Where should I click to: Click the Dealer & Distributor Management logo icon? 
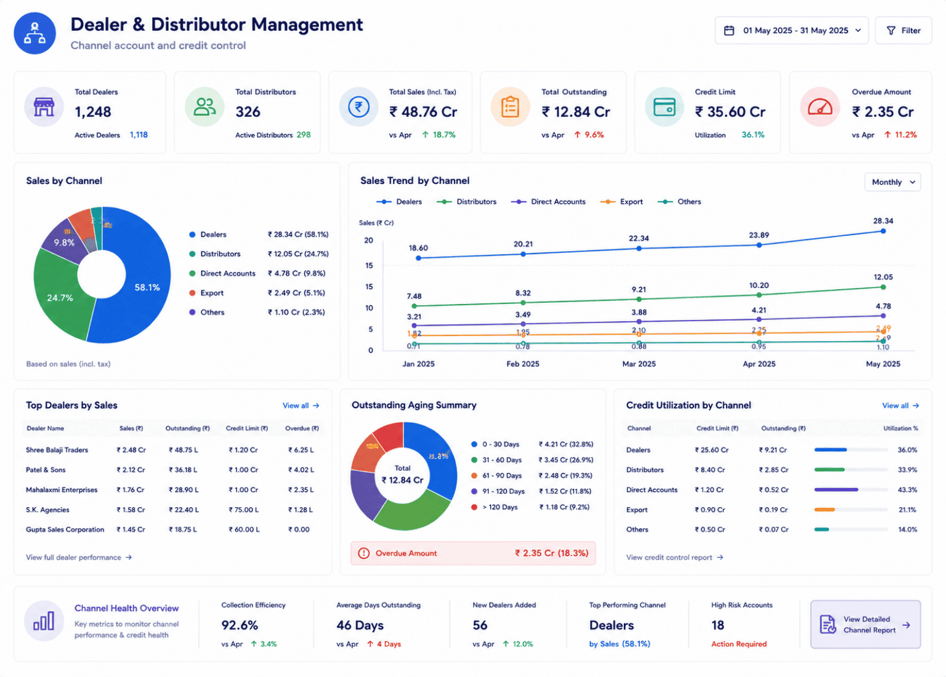click(x=34, y=33)
